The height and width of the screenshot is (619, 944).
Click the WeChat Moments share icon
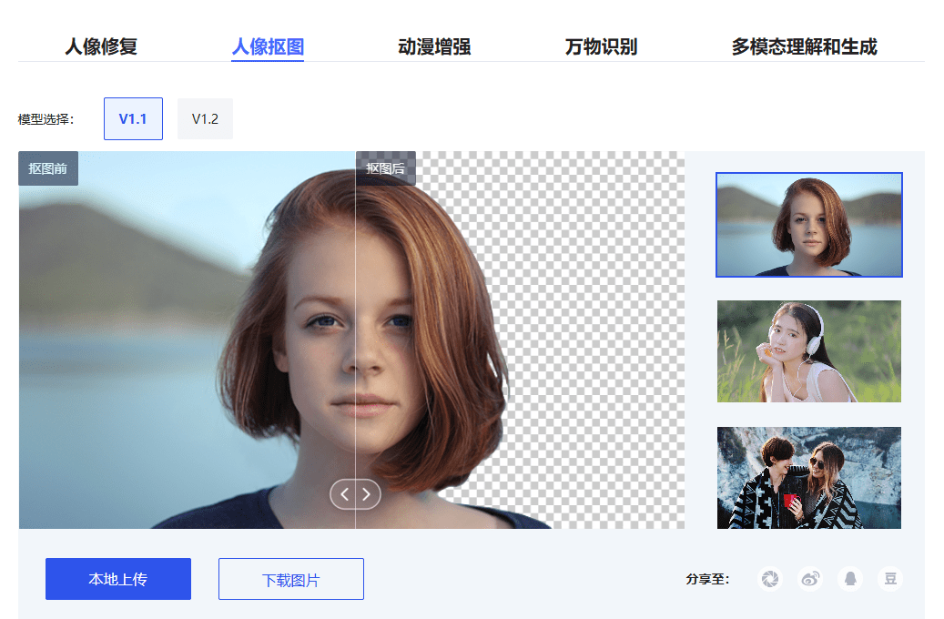tap(770, 579)
